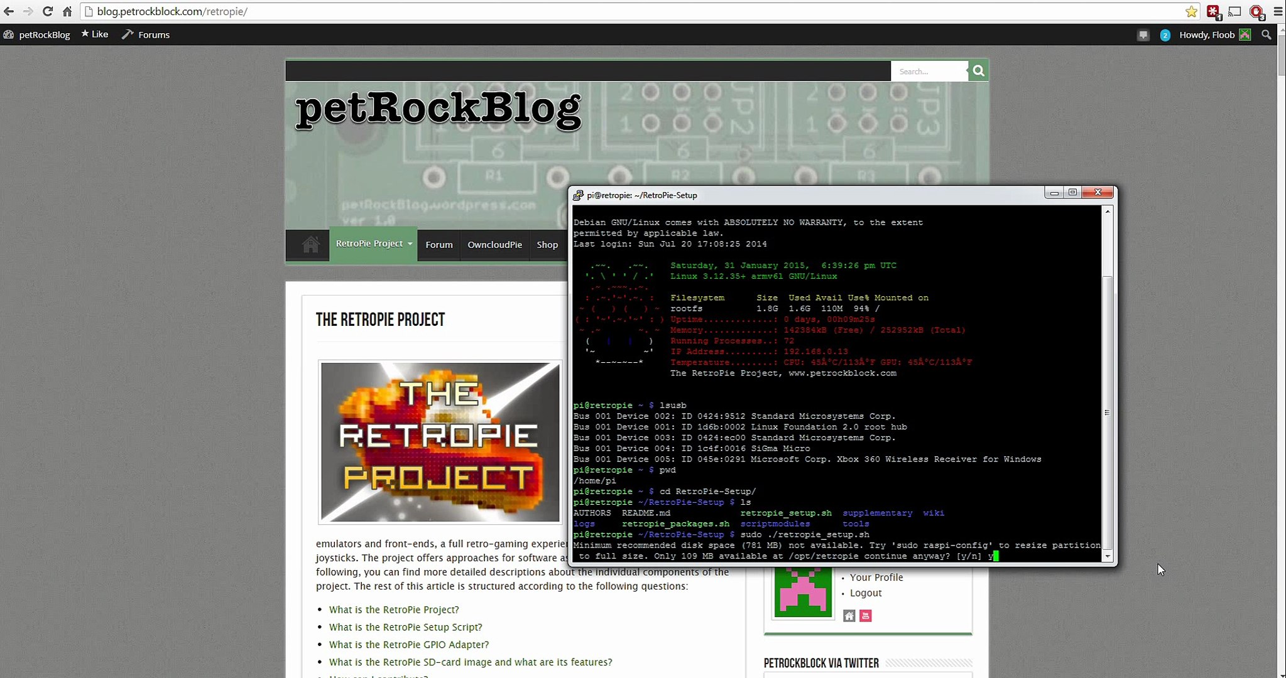Bookmark this page with the star icon
Screen dimensions: 1286x678
1191,11
